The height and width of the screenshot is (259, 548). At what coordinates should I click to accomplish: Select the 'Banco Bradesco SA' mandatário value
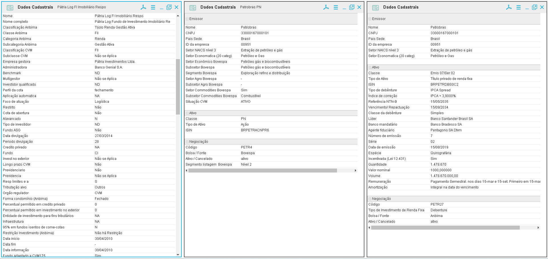(x=446, y=125)
